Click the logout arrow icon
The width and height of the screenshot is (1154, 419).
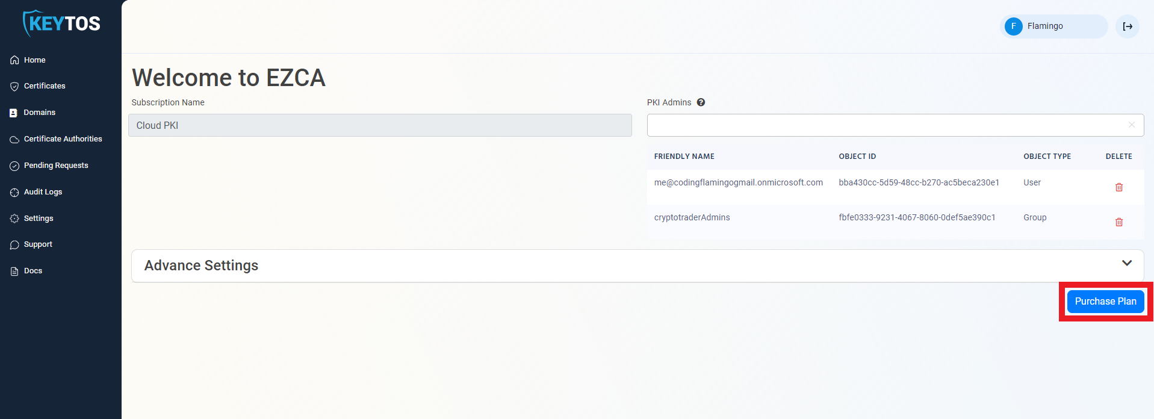tap(1128, 26)
